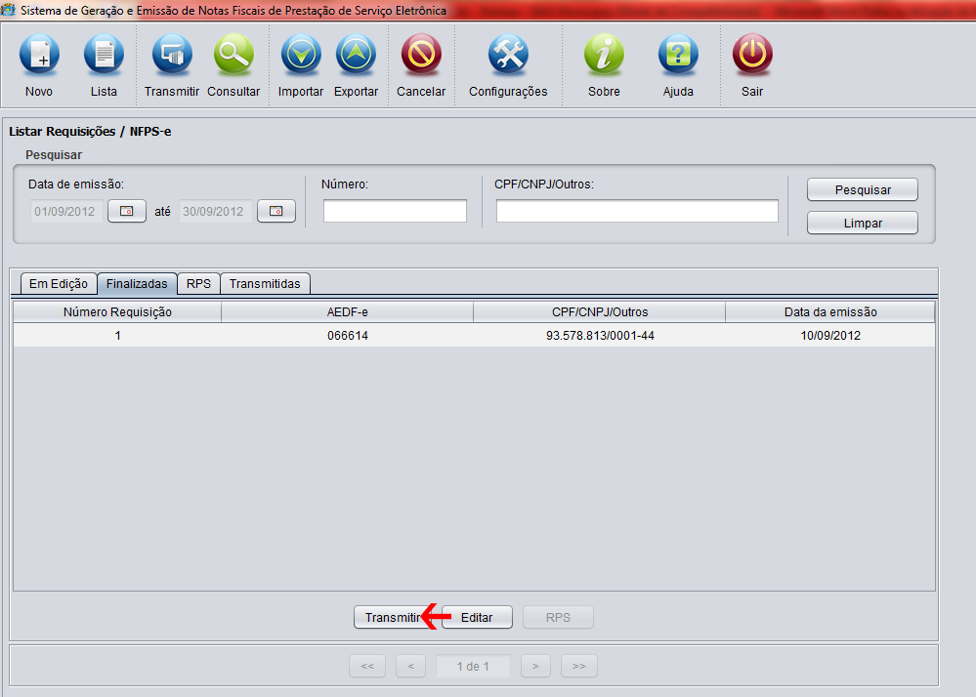Click the Sair power icon
Viewport: 976px width, 697px height.
(752, 55)
